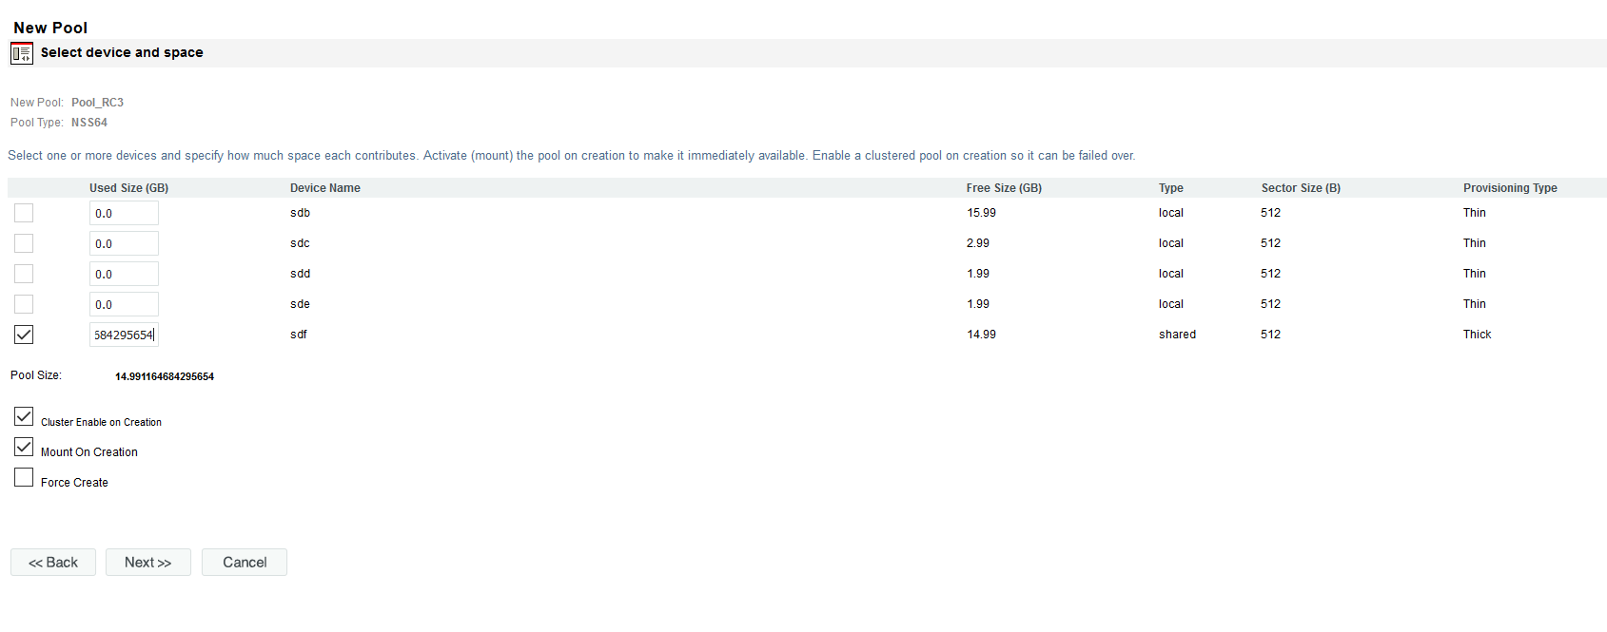Check the sdd device checkbox
The width and height of the screenshot is (1607, 632).
tap(24, 274)
